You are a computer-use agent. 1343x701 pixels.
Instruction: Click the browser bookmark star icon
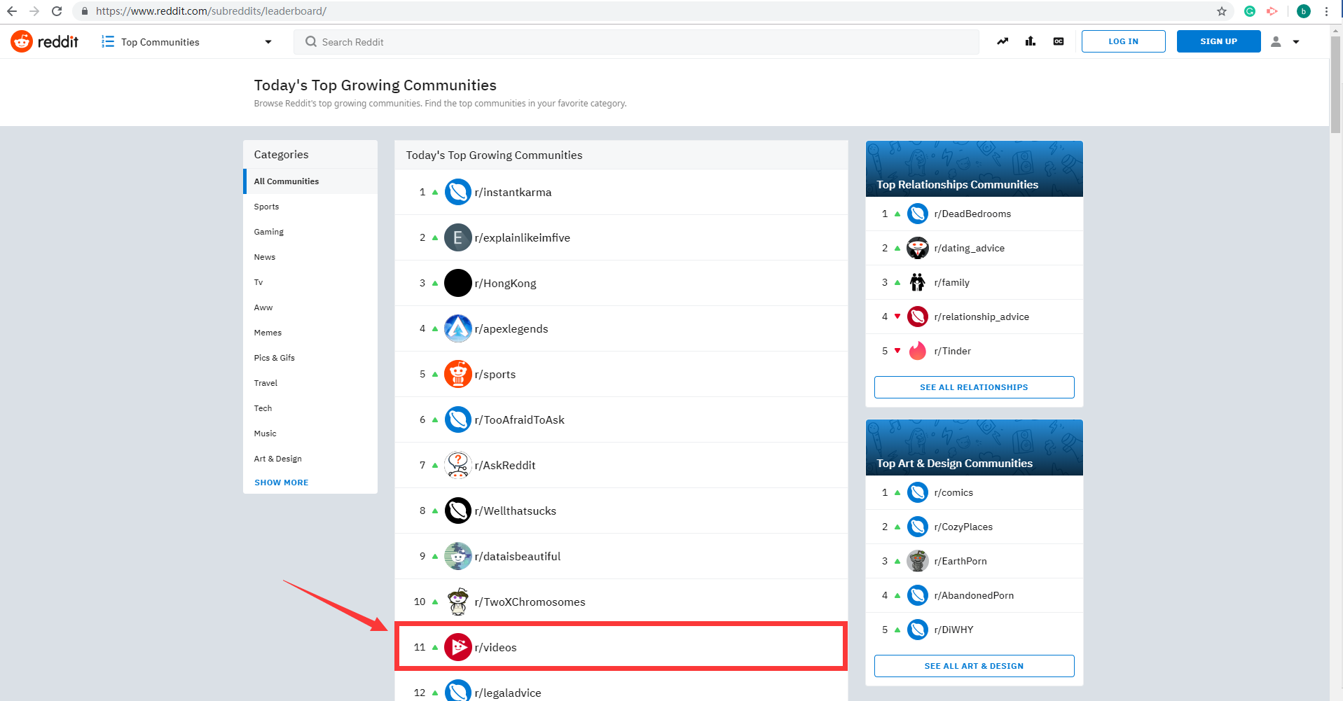tap(1222, 11)
